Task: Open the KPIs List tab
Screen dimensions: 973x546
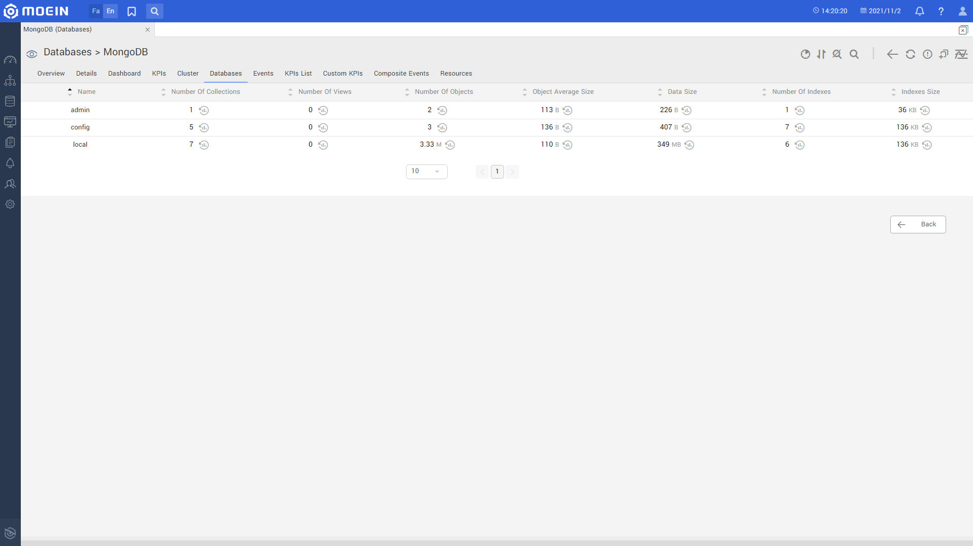Action: pos(298,74)
